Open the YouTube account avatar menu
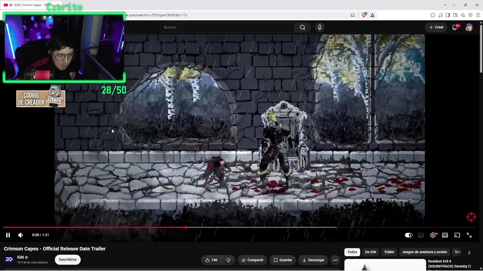This screenshot has width=483, height=271. point(469,27)
